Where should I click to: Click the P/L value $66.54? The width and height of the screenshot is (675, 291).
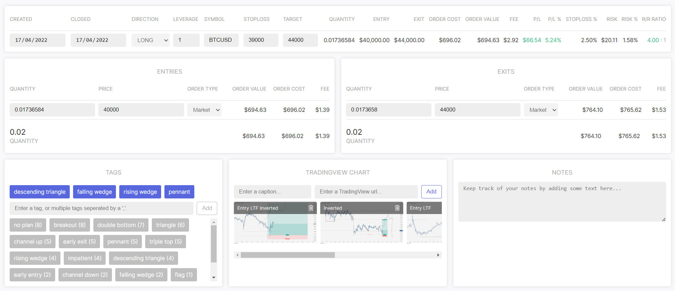tap(532, 40)
